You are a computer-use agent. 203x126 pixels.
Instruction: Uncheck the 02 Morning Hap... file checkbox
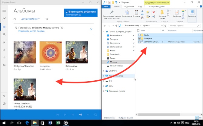[139, 42]
